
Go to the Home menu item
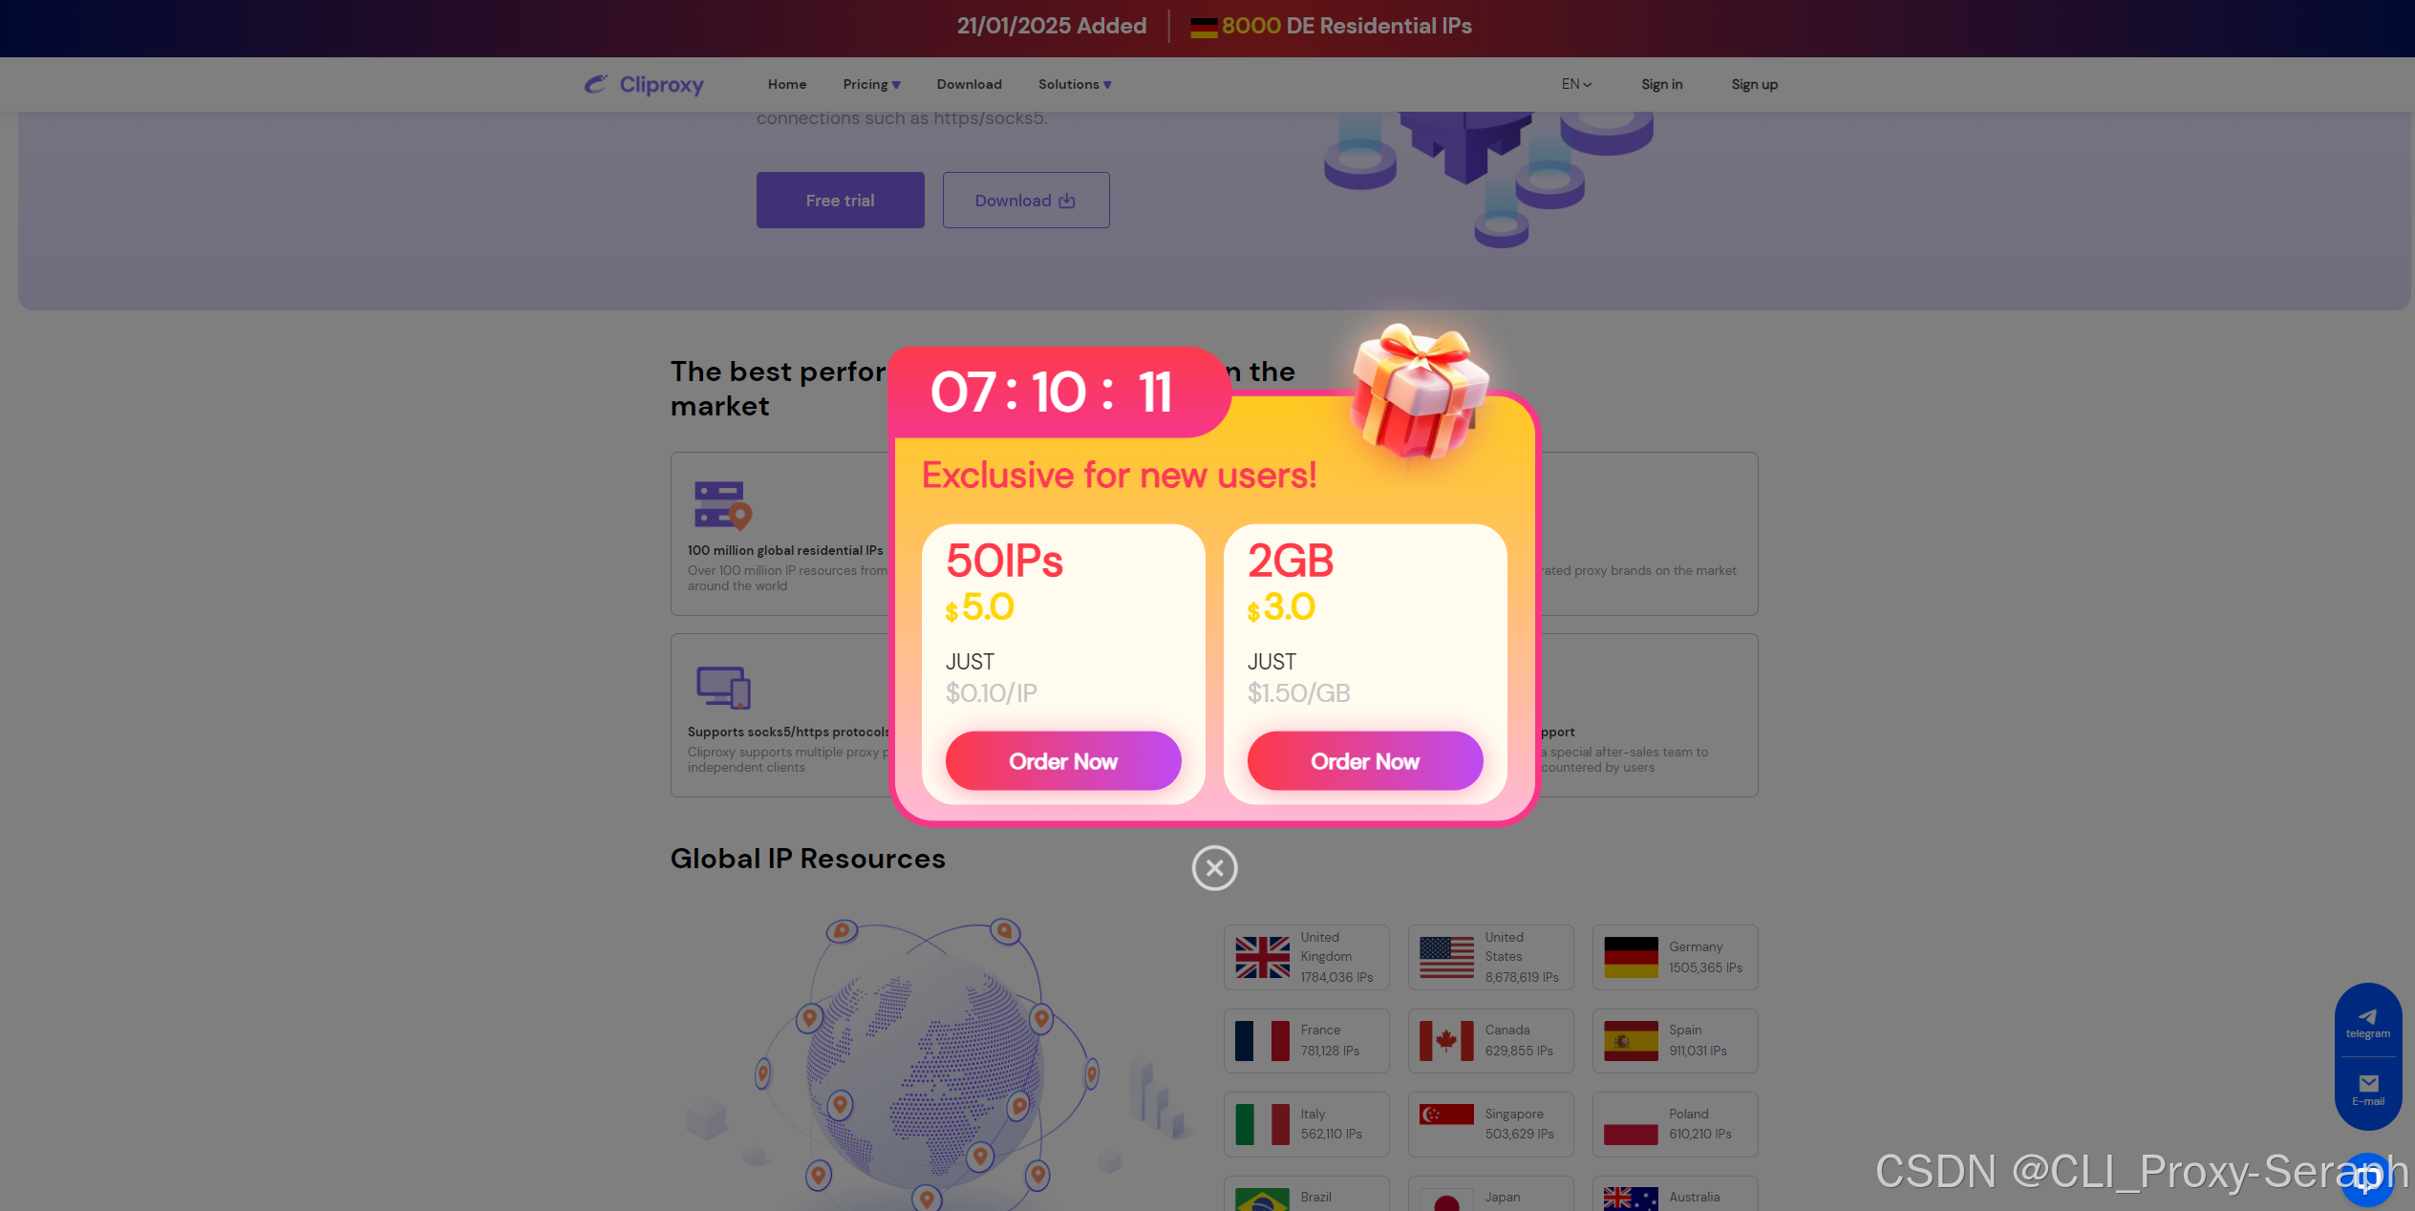point(787,84)
